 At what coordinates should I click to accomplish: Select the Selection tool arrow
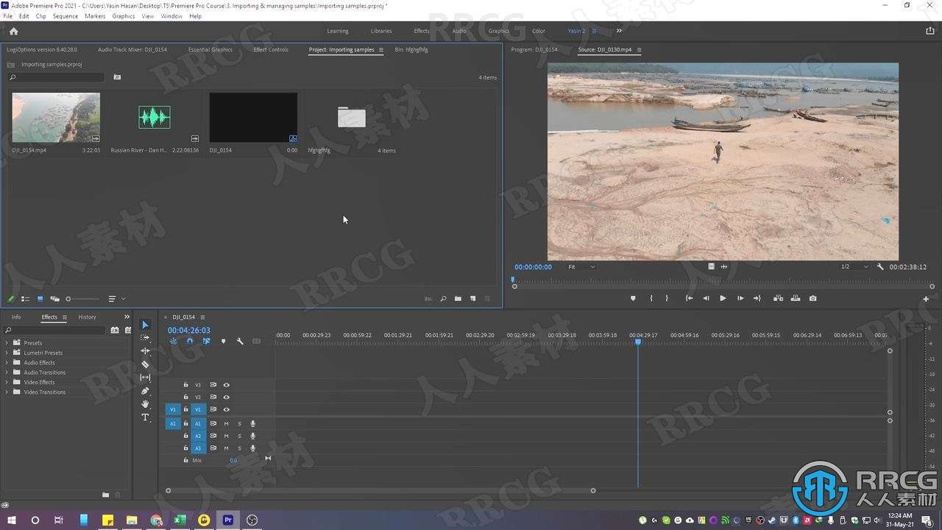click(145, 325)
